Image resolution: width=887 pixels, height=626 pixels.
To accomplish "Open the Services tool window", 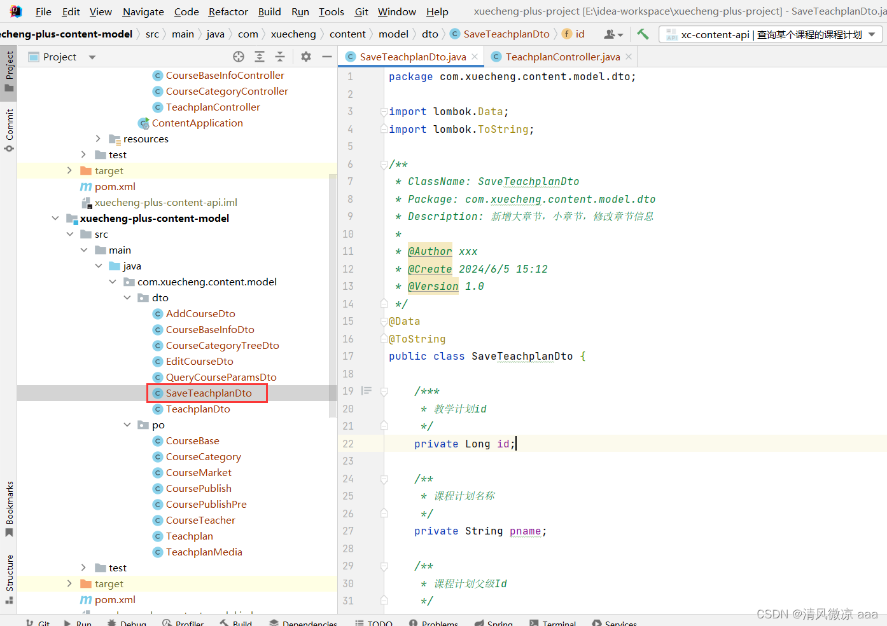I will tap(615, 623).
